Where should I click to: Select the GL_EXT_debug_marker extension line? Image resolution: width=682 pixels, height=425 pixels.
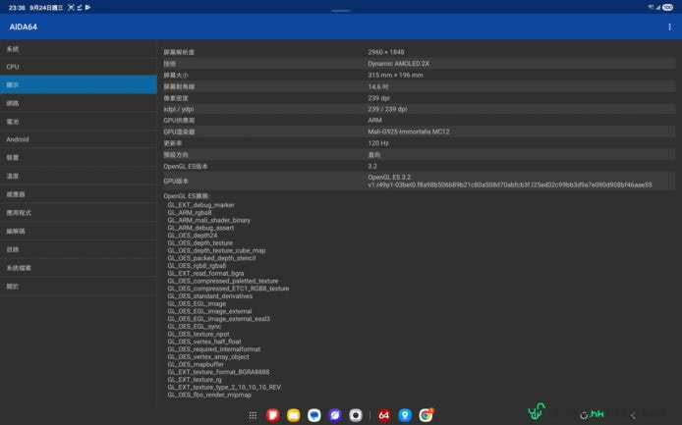point(200,205)
